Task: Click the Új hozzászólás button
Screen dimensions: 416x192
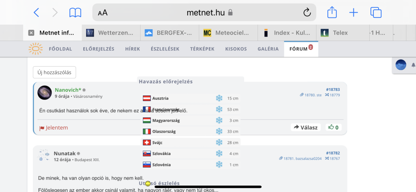Action: coord(54,72)
